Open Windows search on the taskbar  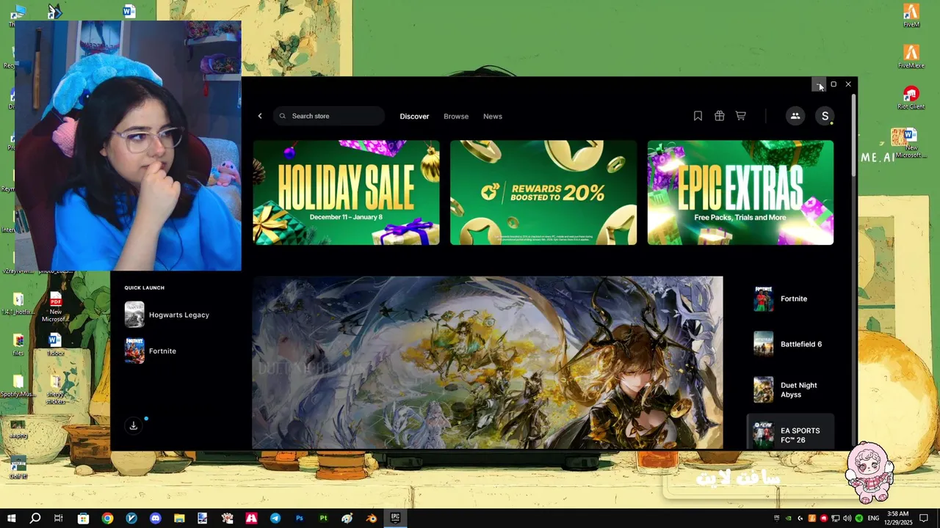click(35, 518)
